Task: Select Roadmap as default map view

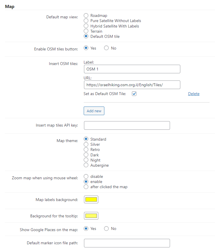Action: coord(86,15)
